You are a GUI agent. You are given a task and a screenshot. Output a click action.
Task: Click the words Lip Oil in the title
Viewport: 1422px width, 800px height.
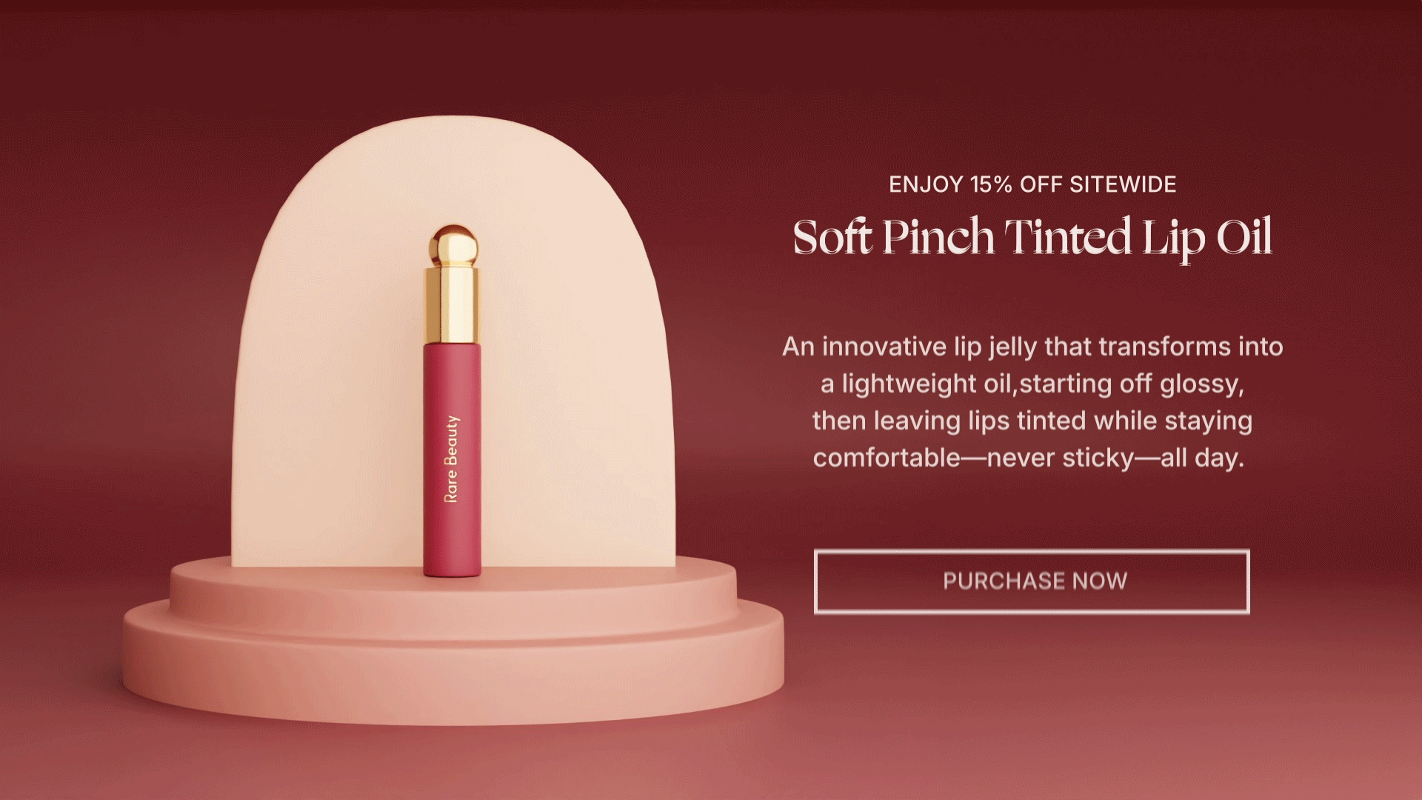point(1207,238)
